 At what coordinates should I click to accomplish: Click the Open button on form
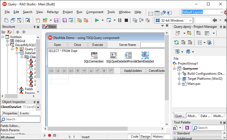57,45
